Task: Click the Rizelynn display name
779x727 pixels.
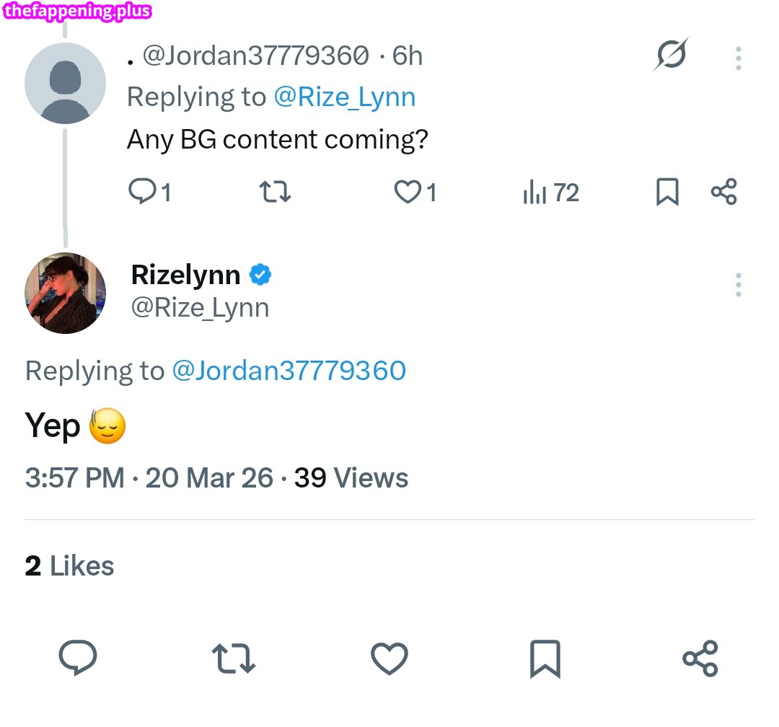Action: pyautogui.click(x=185, y=275)
